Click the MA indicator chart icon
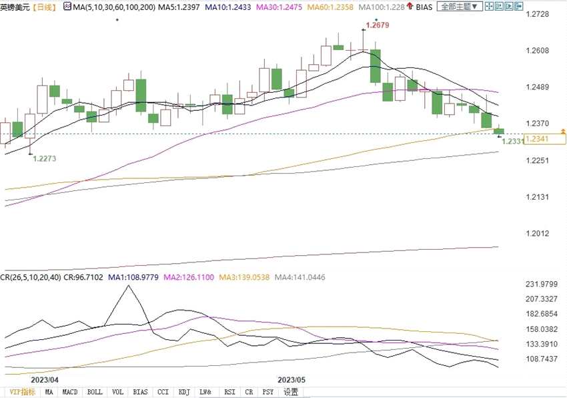Image resolution: width=567 pixels, height=398 pixels. (67, 7)
